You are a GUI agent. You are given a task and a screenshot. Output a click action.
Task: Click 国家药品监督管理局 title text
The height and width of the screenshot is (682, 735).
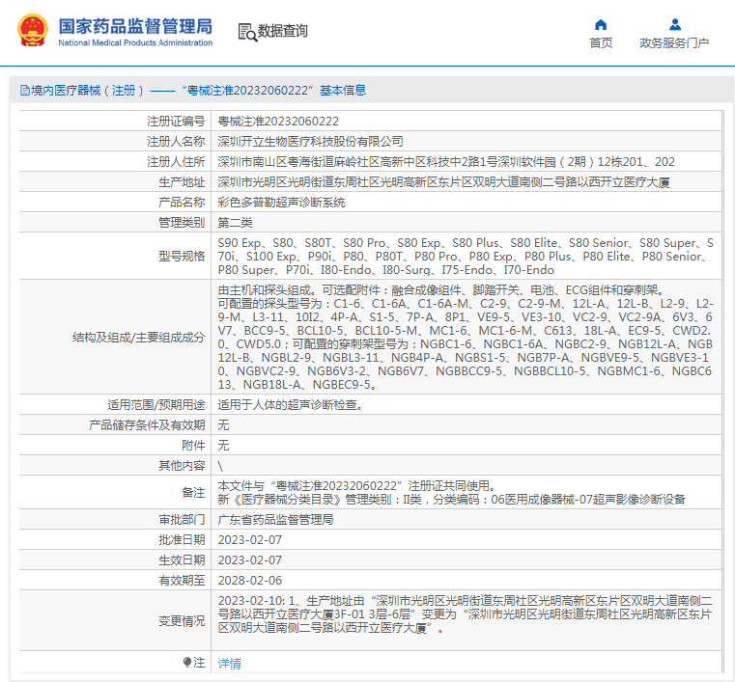pyautogui.click(x=135, y=26)
